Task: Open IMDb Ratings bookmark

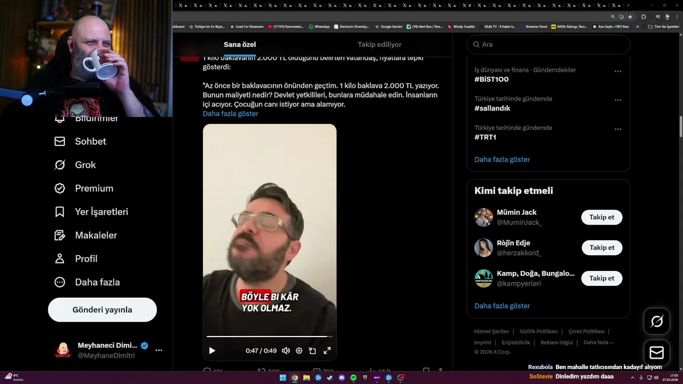Action: click(569, 26)
